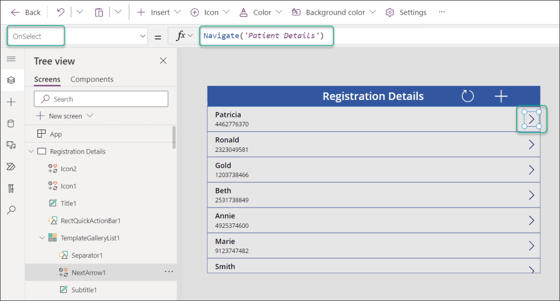Click the Insert plus icon in sidebar
The width and height of the screenshot is (560, 301).
coord(11,102)
